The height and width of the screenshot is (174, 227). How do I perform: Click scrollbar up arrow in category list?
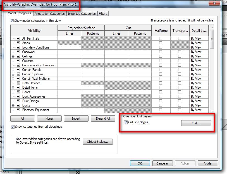point(212,28)
